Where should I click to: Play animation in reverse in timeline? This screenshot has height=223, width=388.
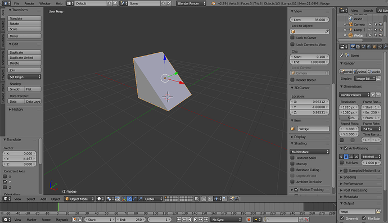(190, 220)
